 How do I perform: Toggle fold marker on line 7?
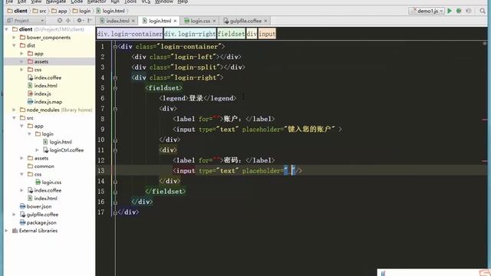(x=115, y=109)
